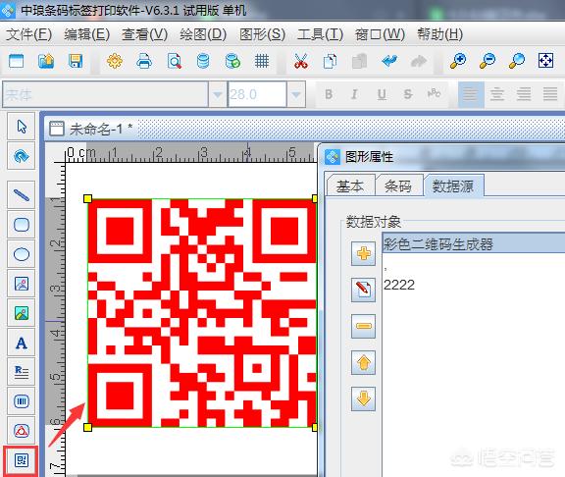Open document settings with the gear icon
The width and height of the screenshot is (565, 477).
coord(115,61)
